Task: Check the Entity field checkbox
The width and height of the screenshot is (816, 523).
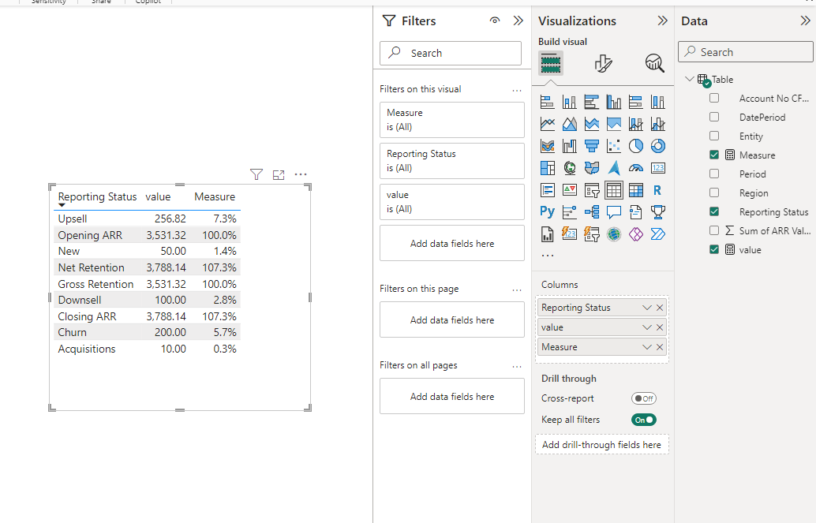Action: coord(714,136)
